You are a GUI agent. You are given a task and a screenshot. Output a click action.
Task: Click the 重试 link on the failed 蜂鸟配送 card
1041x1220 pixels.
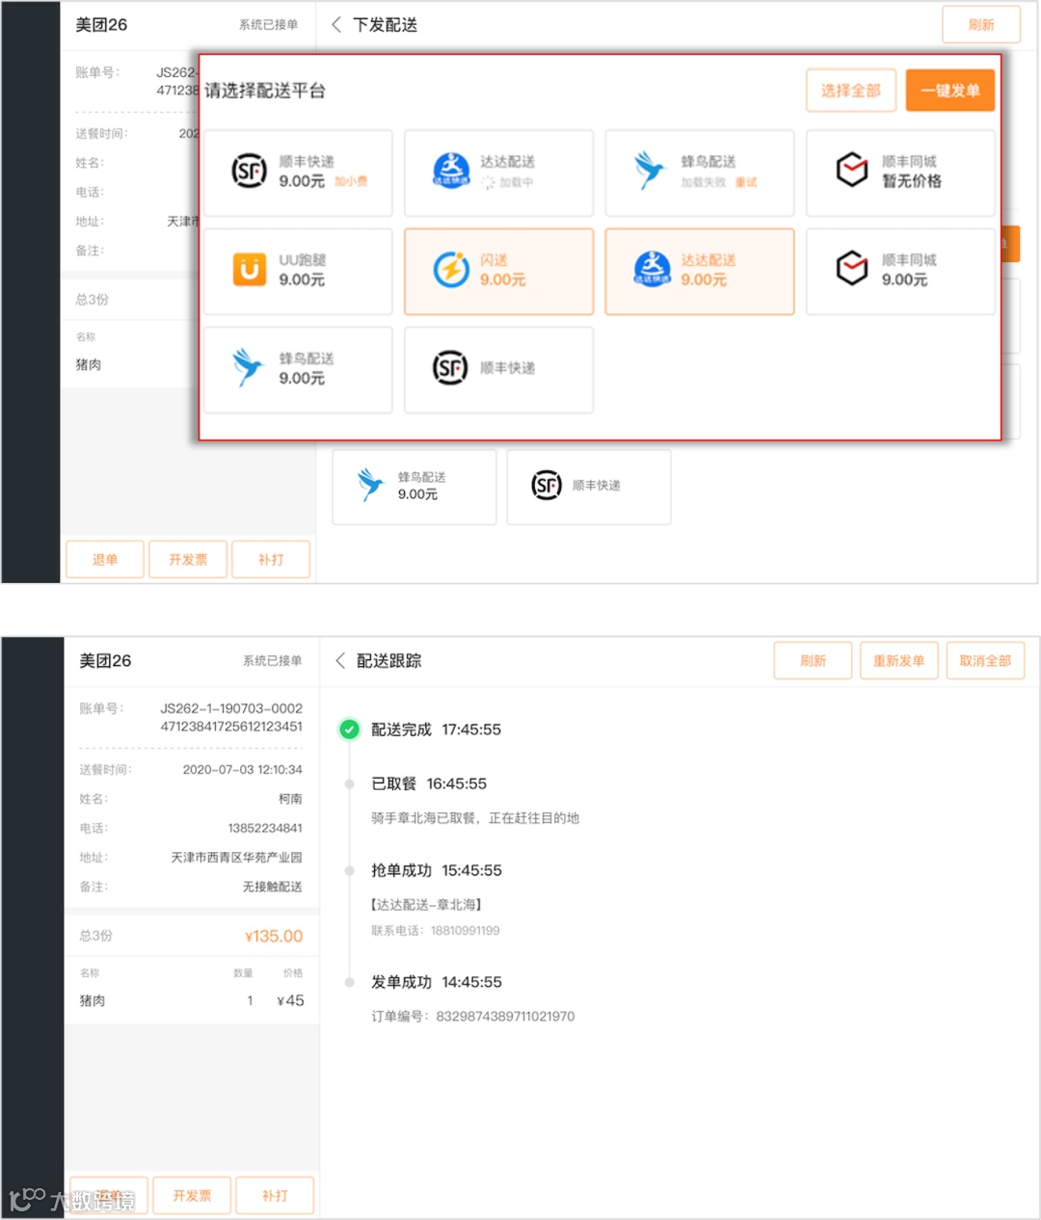click(x=746, y=182)
